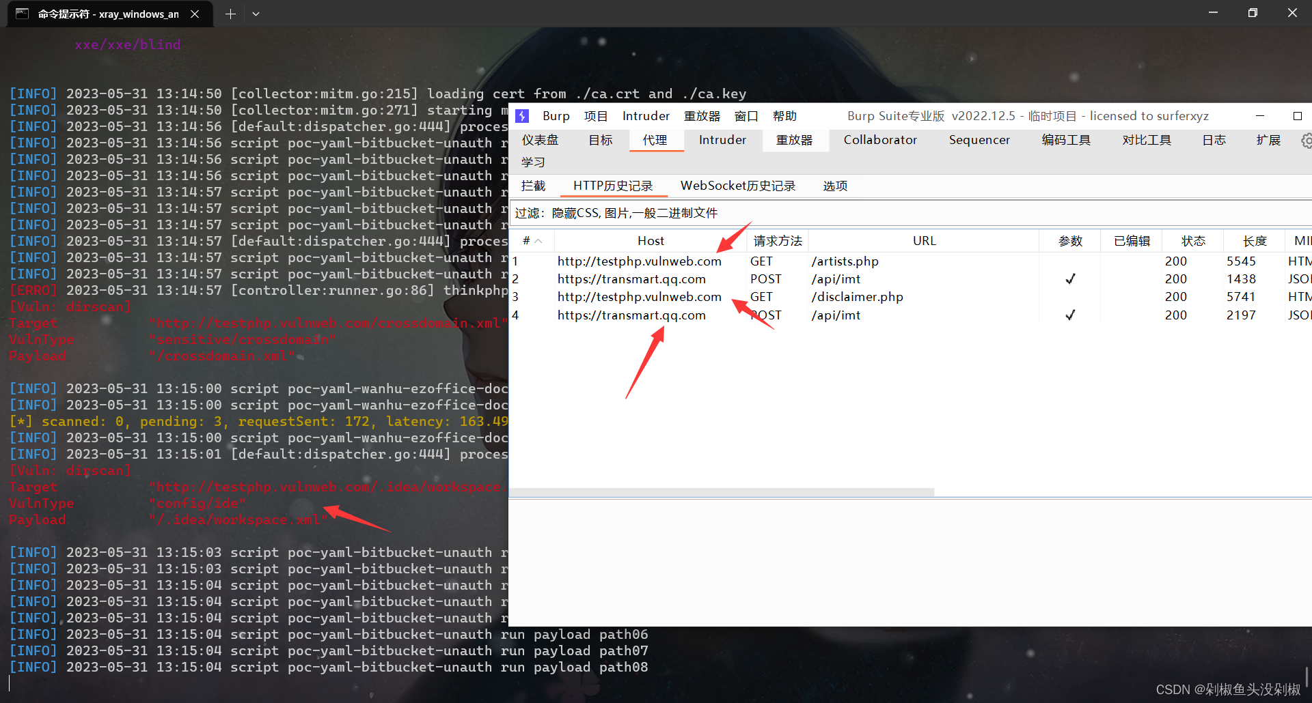
Task: Click the parameter checkmark in row 4
Action: [x=1070, y=315]
